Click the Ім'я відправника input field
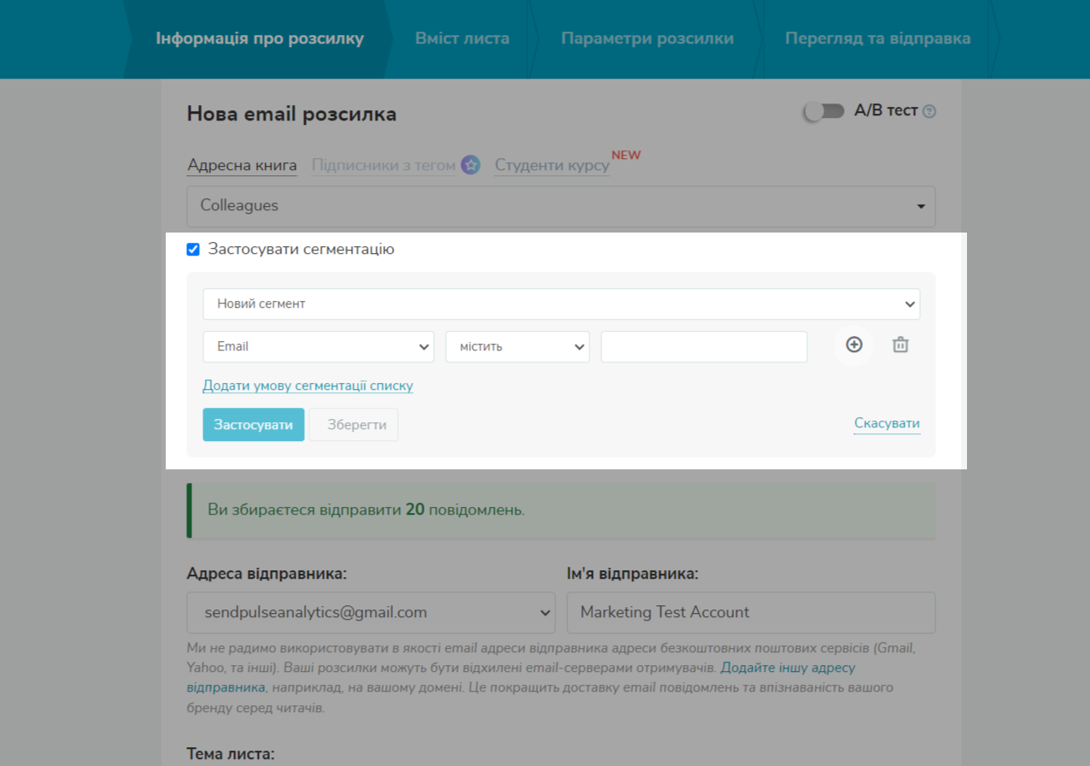1090x766 pixels. (x=750, y=612)
